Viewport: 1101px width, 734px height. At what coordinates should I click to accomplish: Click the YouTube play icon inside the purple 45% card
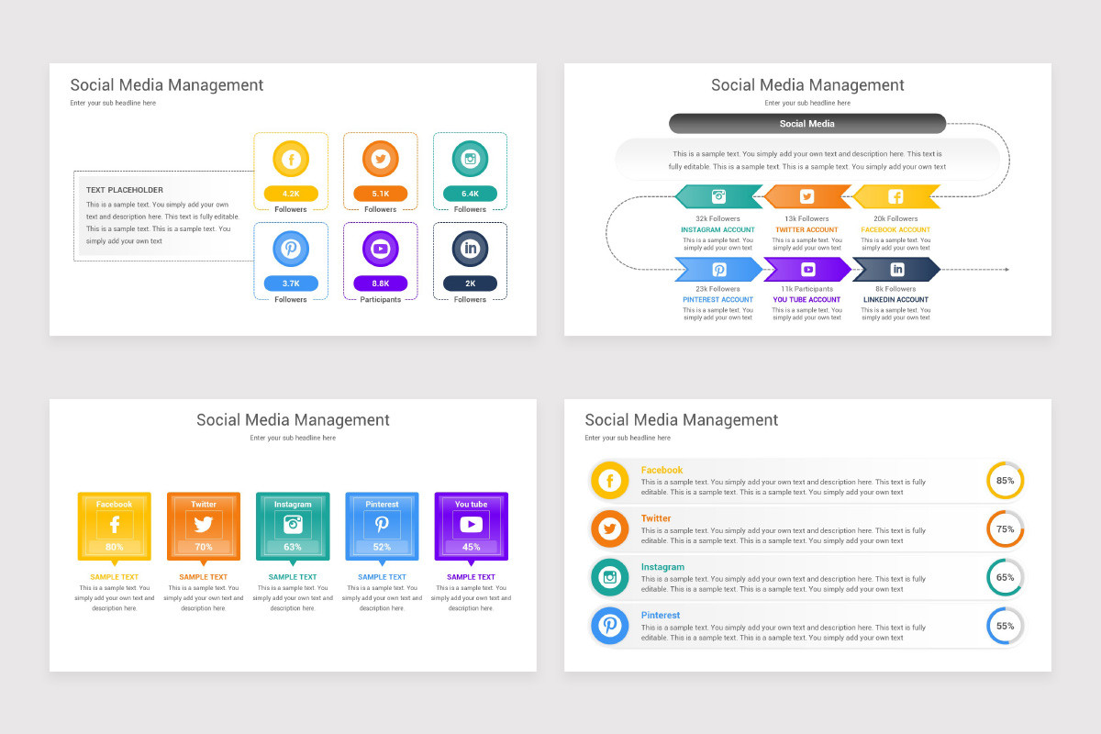coord(471,525)
